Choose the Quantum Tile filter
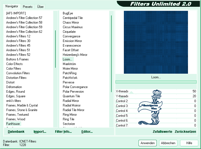201x149 pixels. pyautogui.click(x=71, y=96)
